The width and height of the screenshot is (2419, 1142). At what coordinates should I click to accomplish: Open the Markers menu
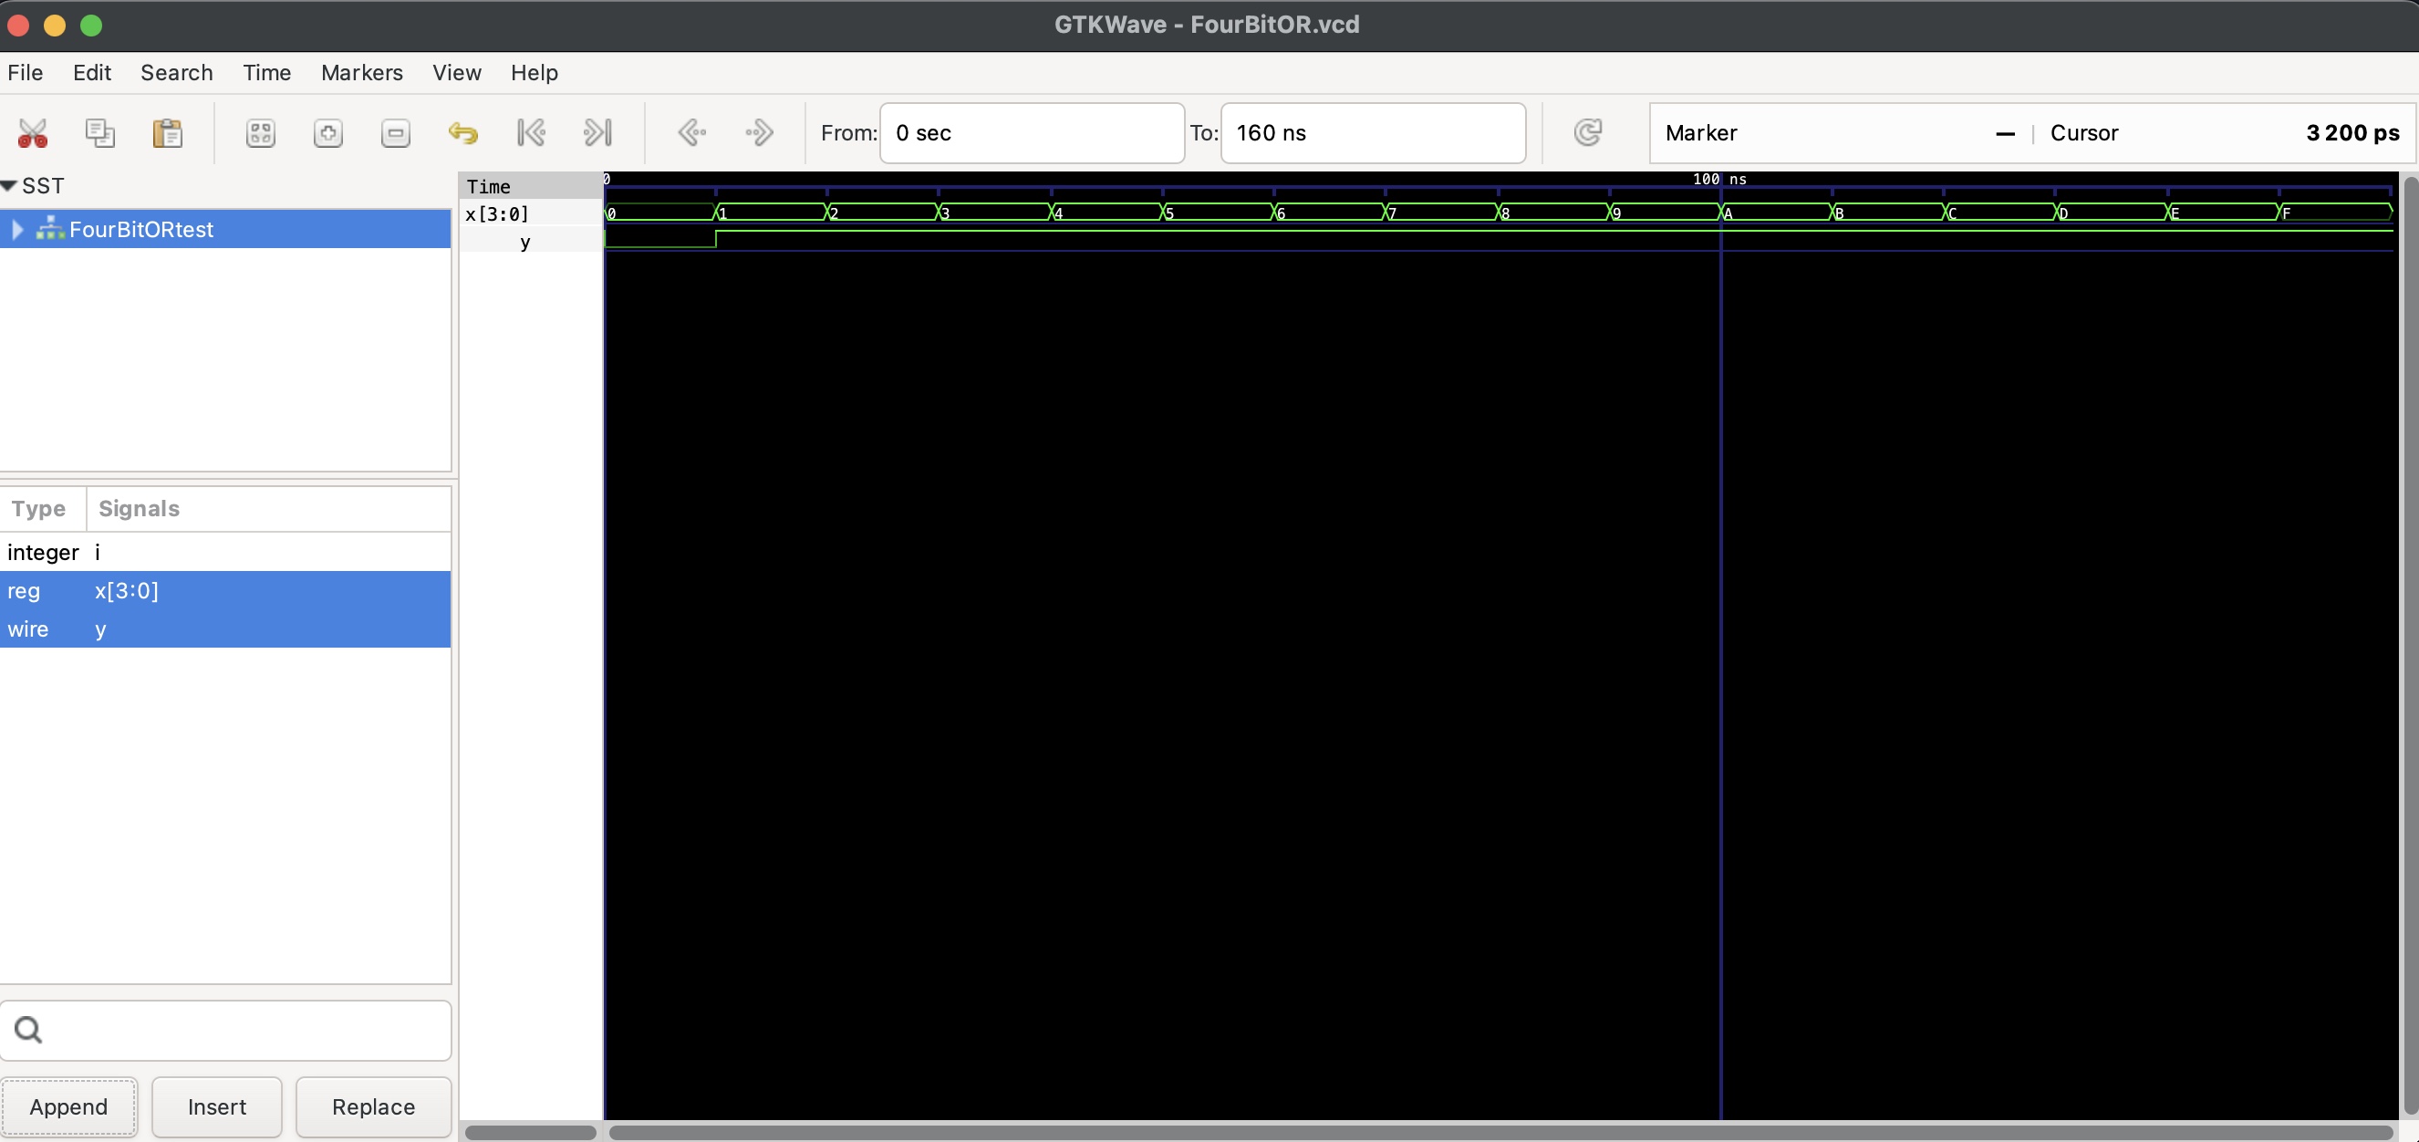(x=360, y=72)
